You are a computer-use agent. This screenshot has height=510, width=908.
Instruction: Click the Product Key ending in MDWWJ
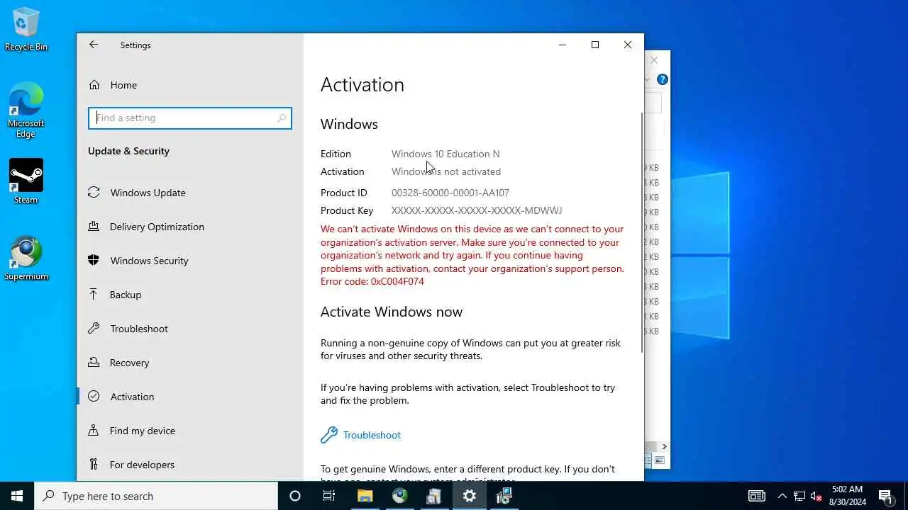point(477,210)
